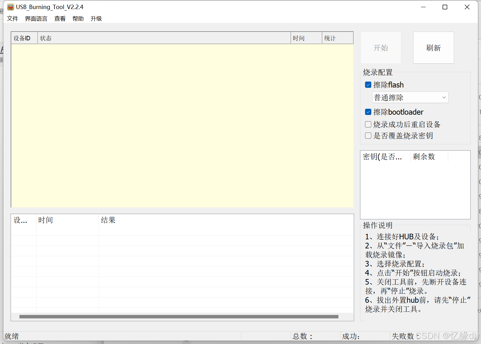Screen dimensions: 481x344
Task: Close the USB Burning Tool window
Action: (x=467, y=7)
